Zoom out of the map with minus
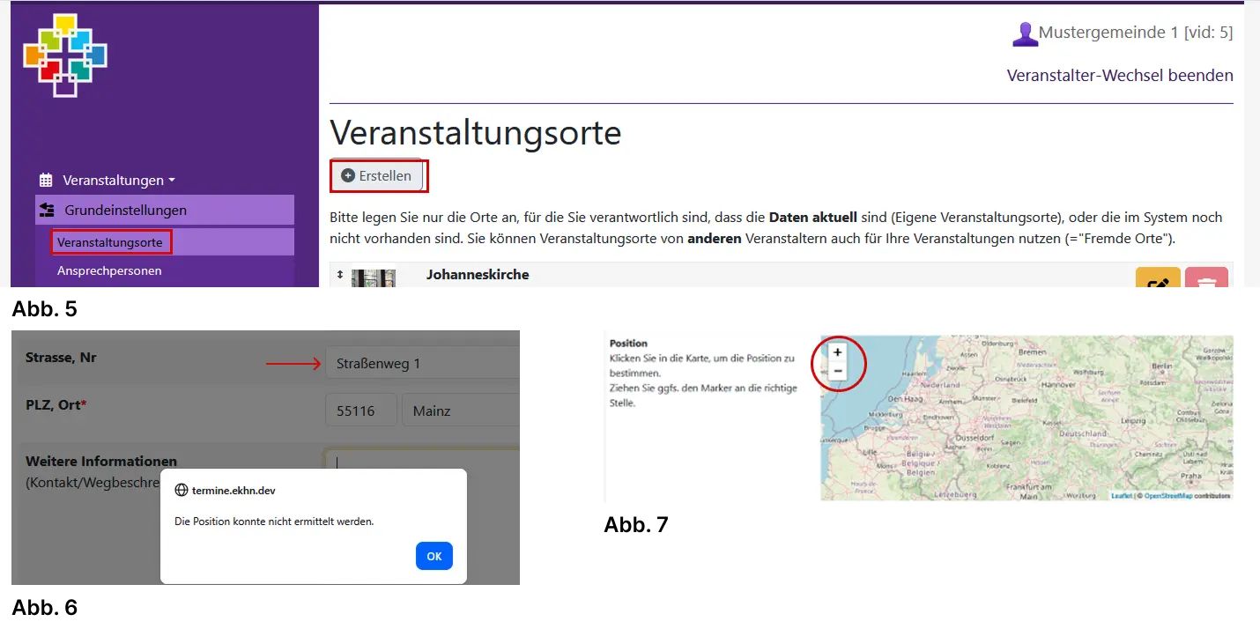The height and width of the screenshot is (629, 1260). (838, 372)
